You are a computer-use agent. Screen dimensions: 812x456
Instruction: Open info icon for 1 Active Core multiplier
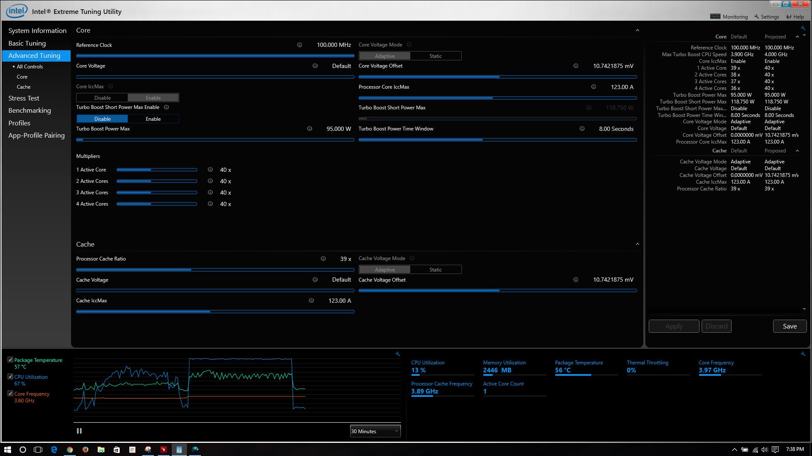[210, 170]
